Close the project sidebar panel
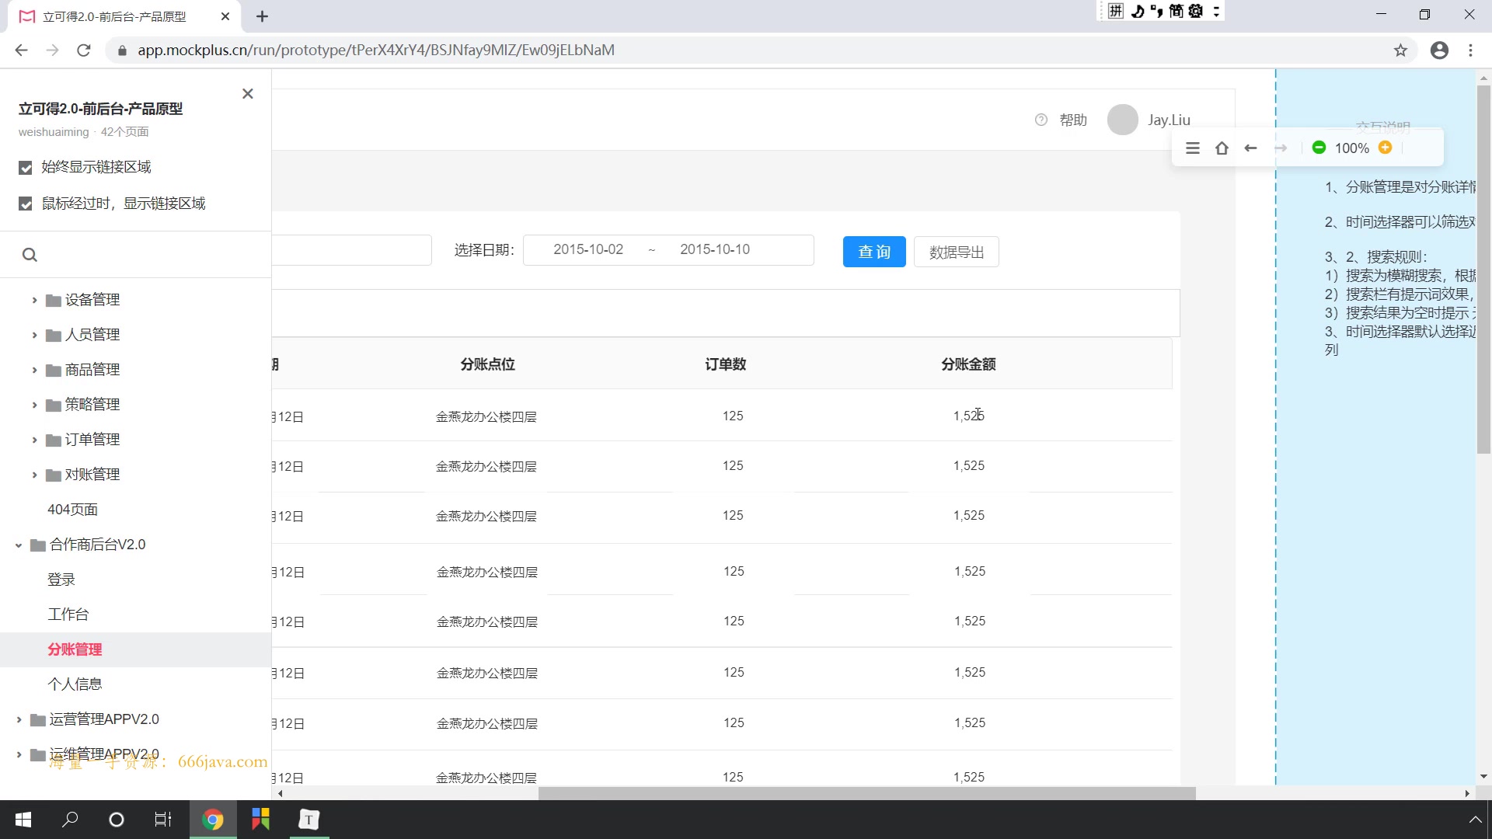 click(x=248, y=94)
